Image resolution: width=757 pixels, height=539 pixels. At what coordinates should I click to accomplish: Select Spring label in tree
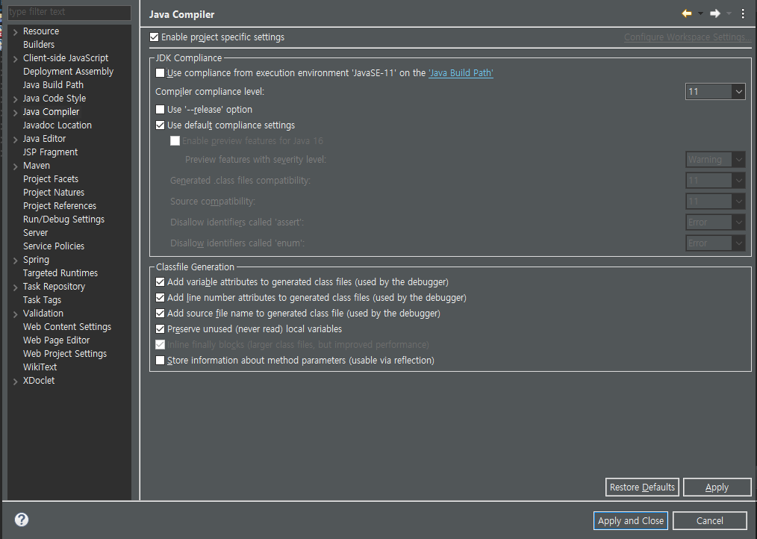[x=36, y=260]
